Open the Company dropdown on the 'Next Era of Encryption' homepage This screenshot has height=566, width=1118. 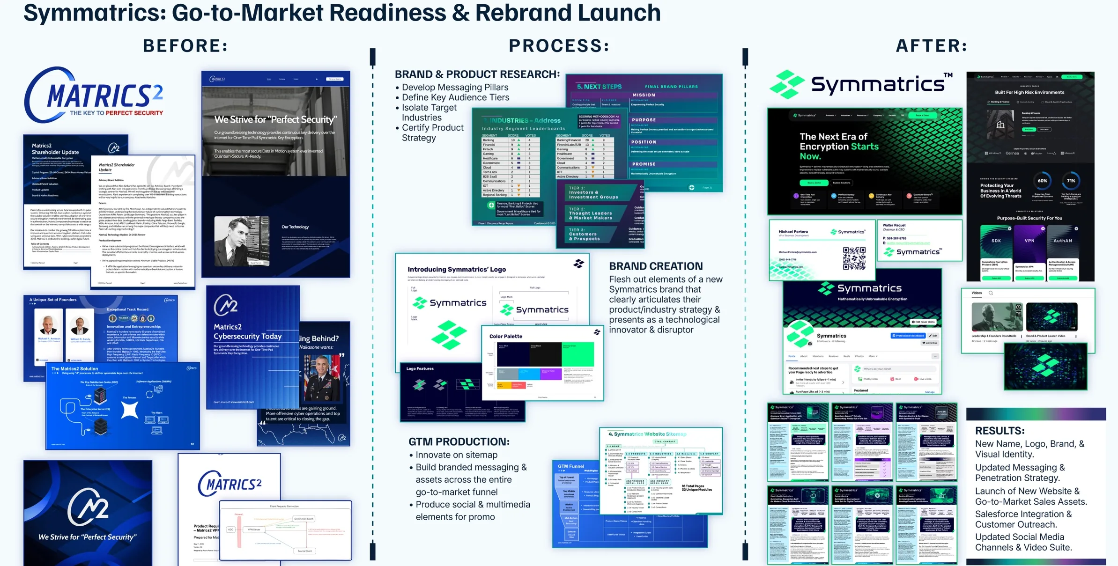pos(878,115)
